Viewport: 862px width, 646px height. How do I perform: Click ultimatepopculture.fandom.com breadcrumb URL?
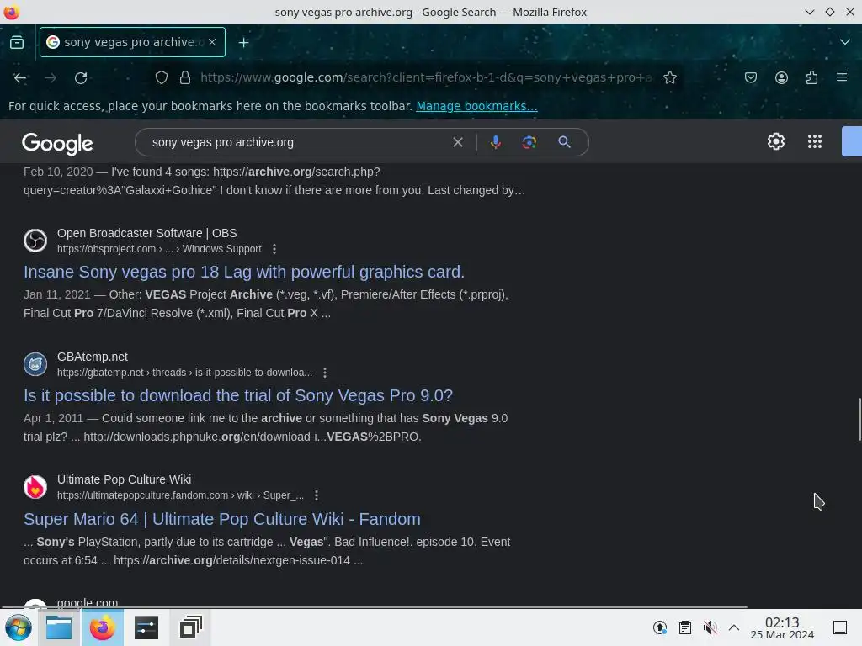point(180,495)
